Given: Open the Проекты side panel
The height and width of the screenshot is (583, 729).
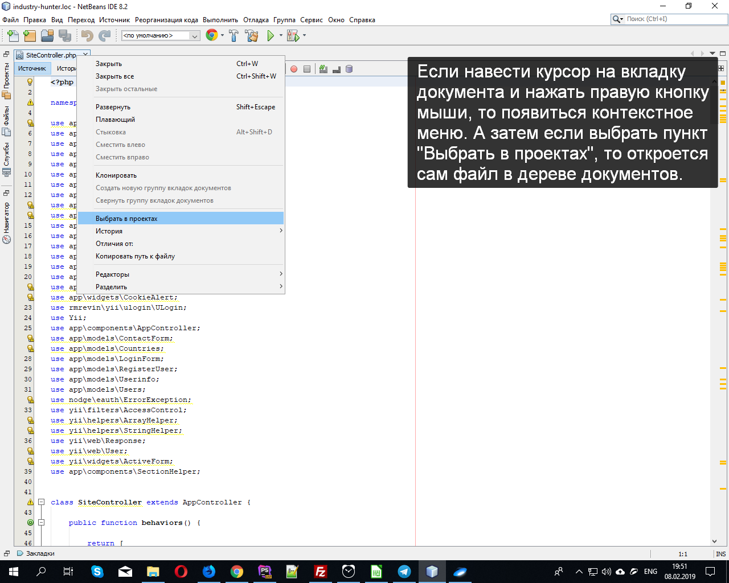Looking at the screenshot, I should click(7, 80).
